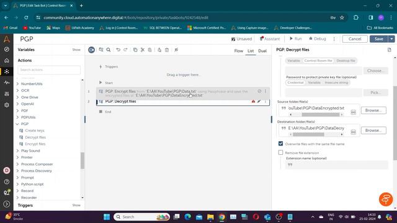This screenshot has width=397, height=223.
Task: Open File Explorer from the taskbar
Action: pos(210,217)
